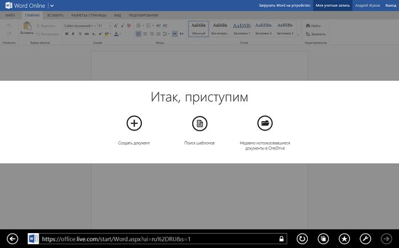399x248 pixels.
Task: Expand the Word Online app switcher dropdown
Action: click(x=52, y=6)
